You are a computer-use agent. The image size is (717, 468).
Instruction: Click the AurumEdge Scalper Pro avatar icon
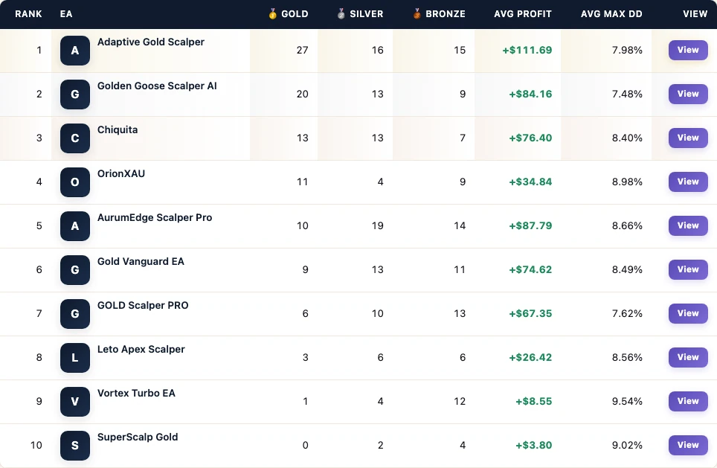click(x=75, y=226)
